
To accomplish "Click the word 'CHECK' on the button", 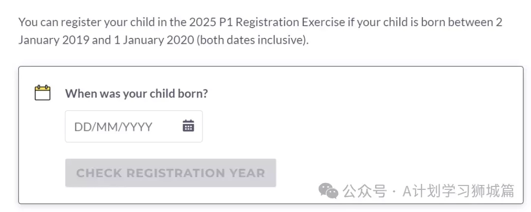I will 99,173.
